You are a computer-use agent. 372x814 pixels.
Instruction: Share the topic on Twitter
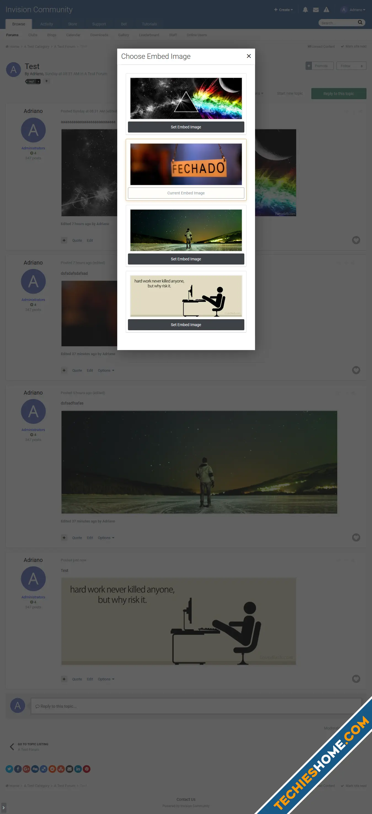click(9, 769)
